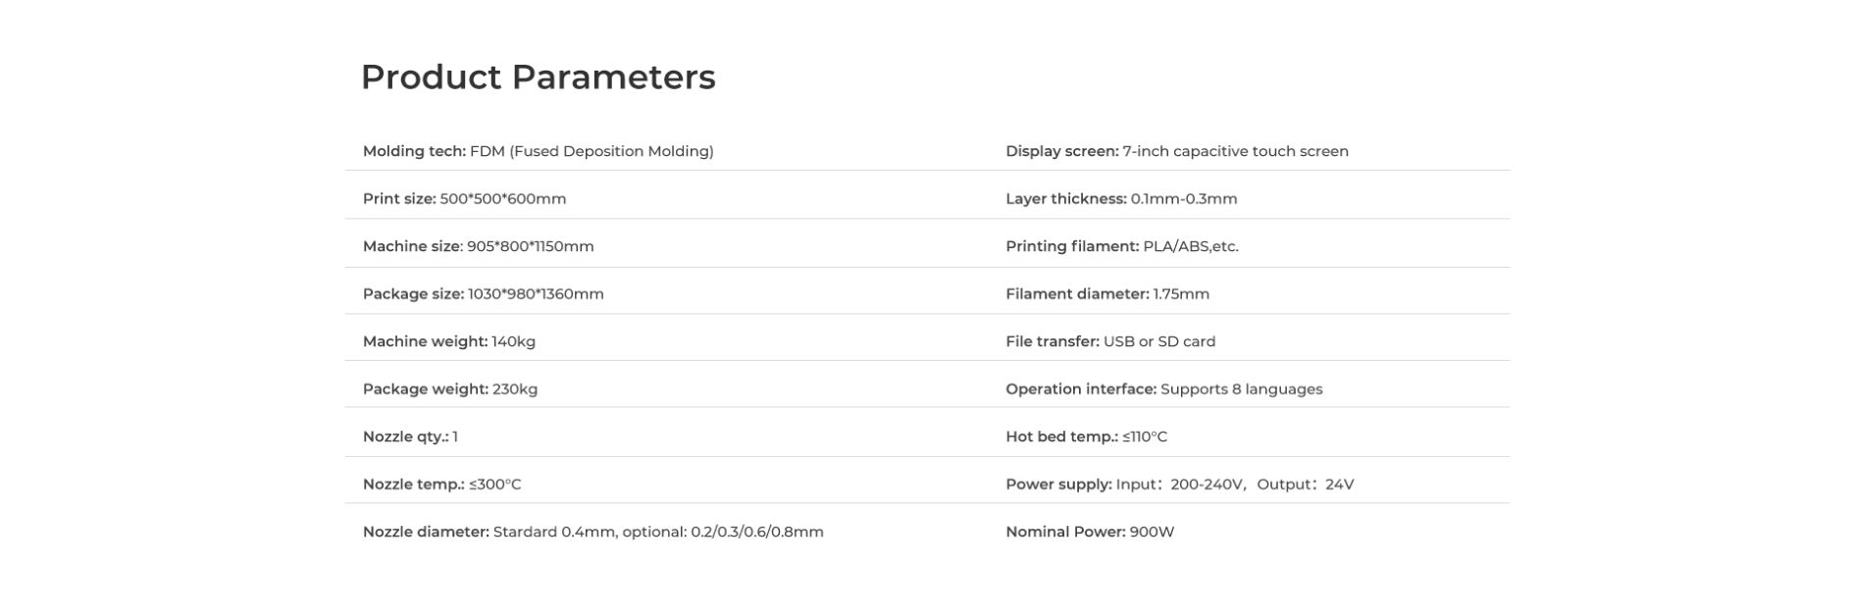
Task: Click the Nozzle temp. ≤300°C text
Action: pyautogui.click(x=442, y=484)
